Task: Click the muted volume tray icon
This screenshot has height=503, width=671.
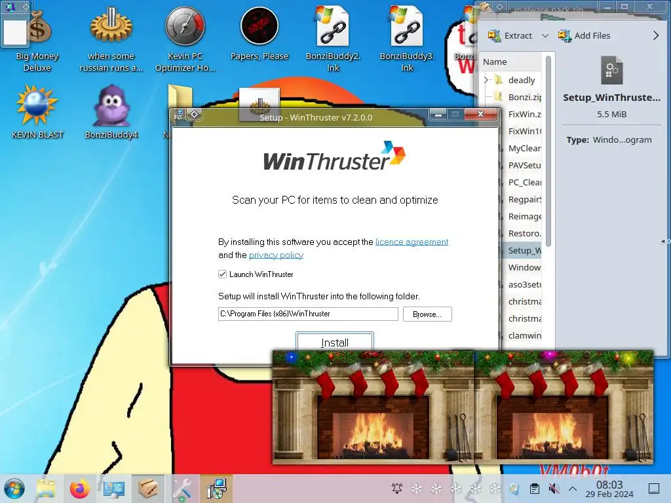Action: pyautogui.click(x=554, y=488)
